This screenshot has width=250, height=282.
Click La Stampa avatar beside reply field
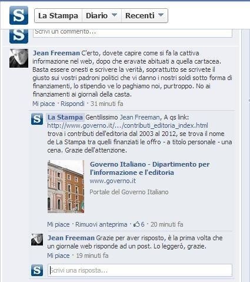37,270
